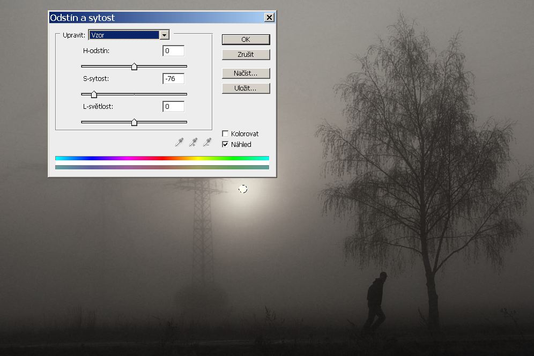Confirm the adjustment with OK
Screen dimensions: 534x356
click(x=246, y=39)
